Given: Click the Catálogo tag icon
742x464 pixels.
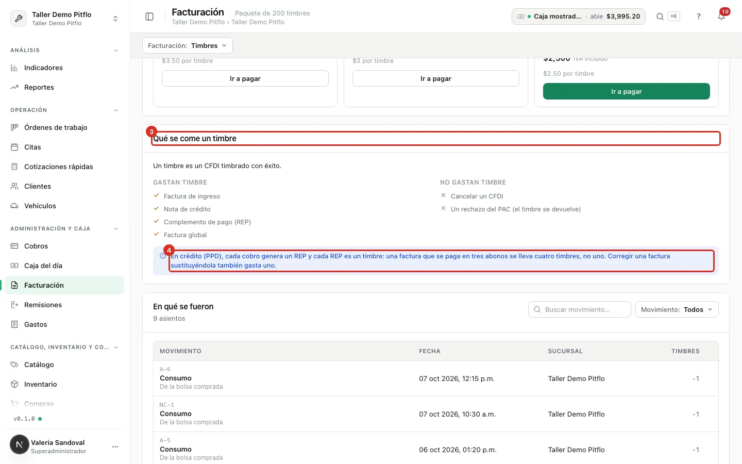Looking at the screenshot, I should pyautogui.click(x=14, y=364).
